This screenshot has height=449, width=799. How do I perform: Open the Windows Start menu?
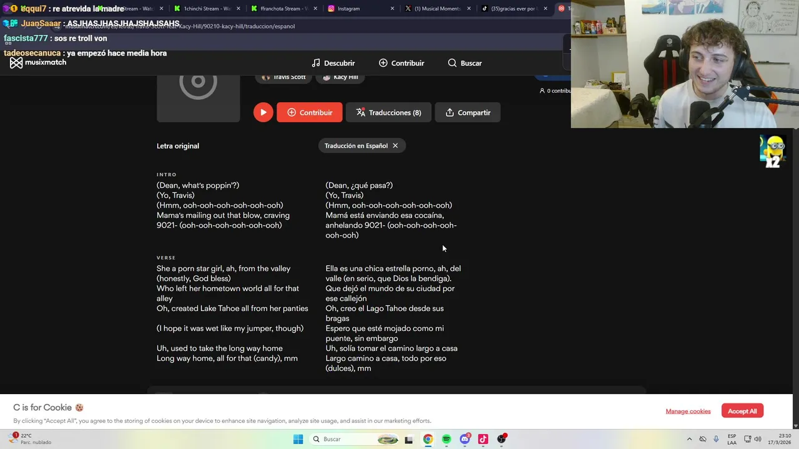(298, 439)
